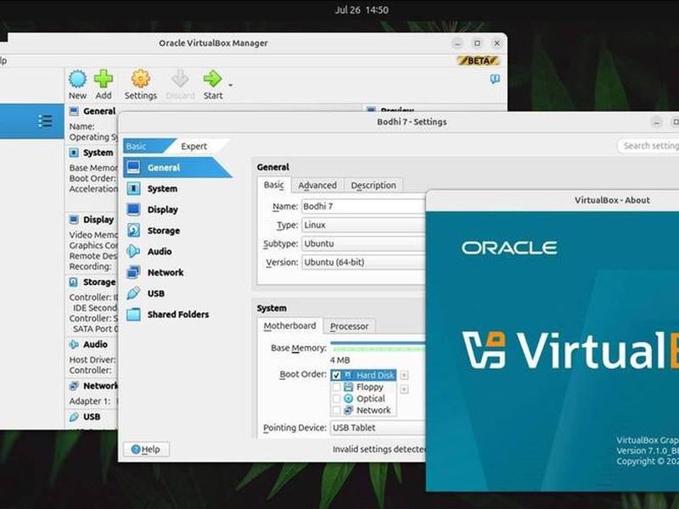Screen dimensions: 679x509
Task: Adjust the Base Memory slider
Action: point(378,346)
